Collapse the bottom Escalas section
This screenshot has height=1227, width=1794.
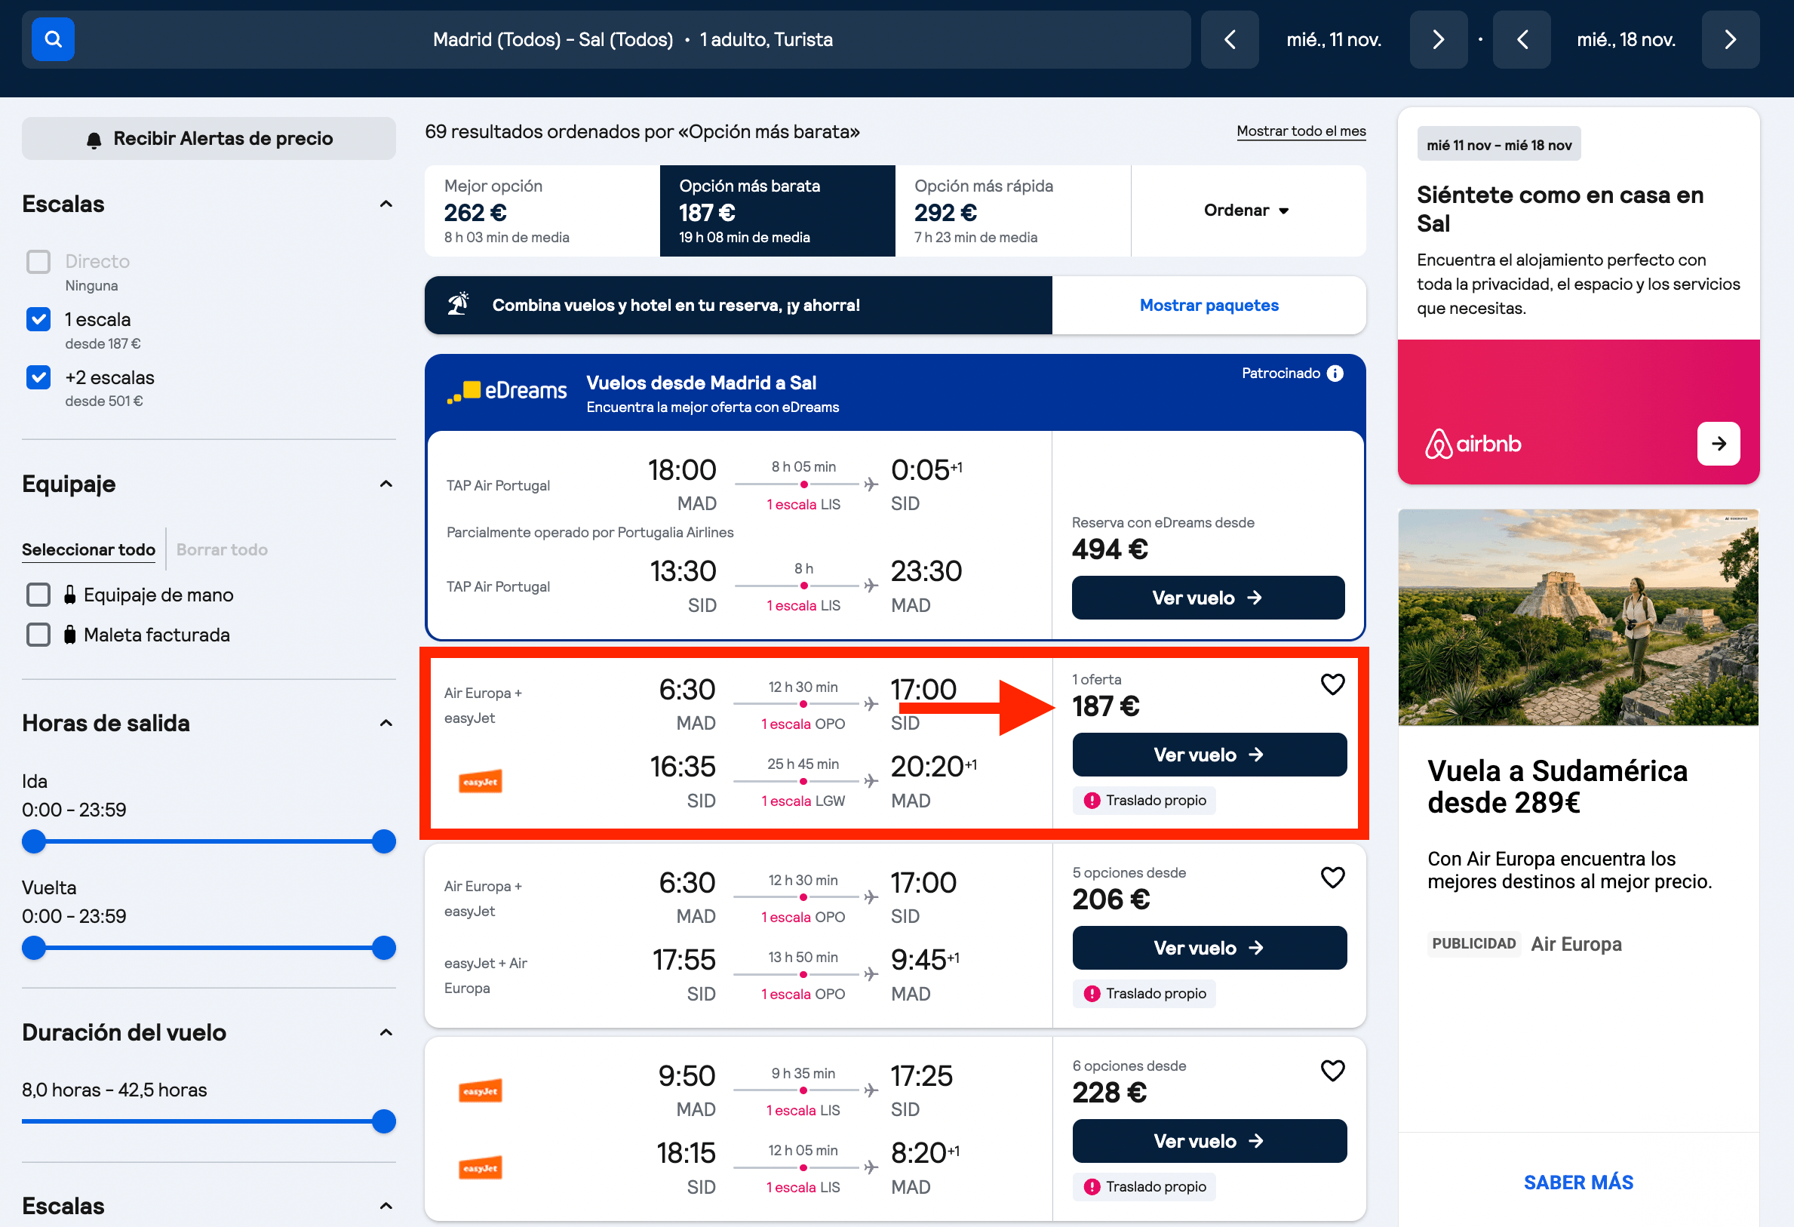tap(386, 1205)
